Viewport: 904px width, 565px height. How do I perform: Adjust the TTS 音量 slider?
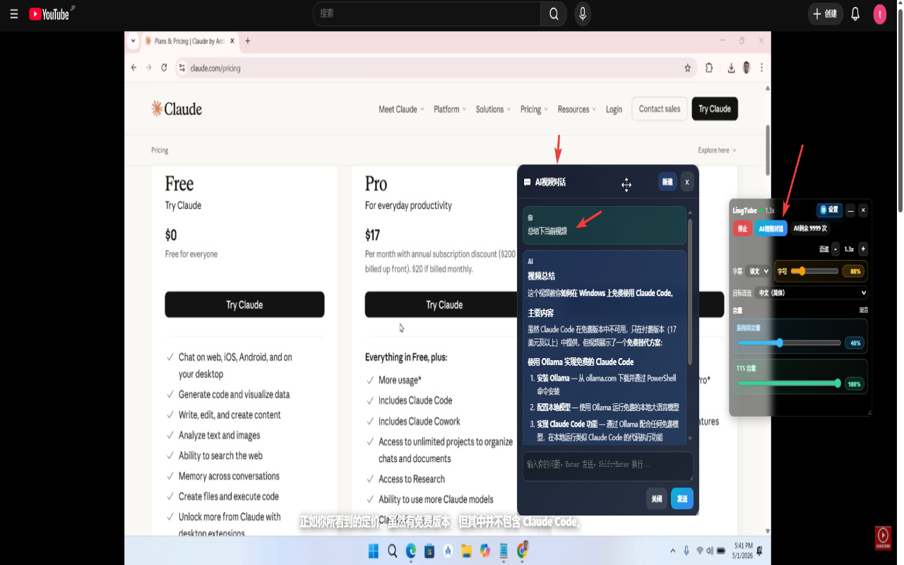tap(789, 383)
